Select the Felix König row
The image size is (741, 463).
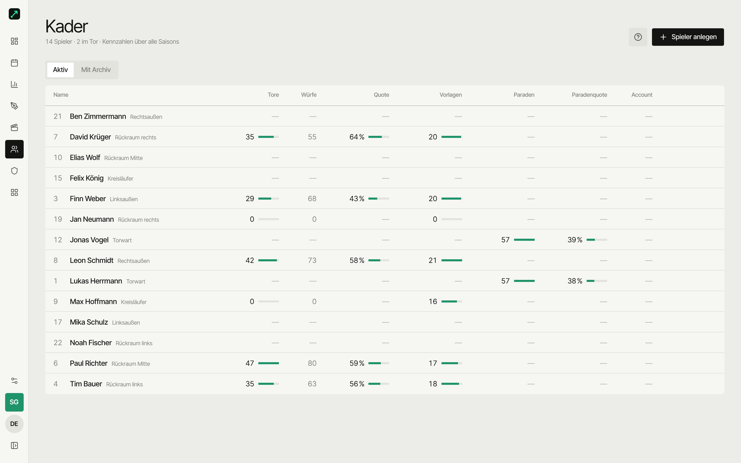385,178
